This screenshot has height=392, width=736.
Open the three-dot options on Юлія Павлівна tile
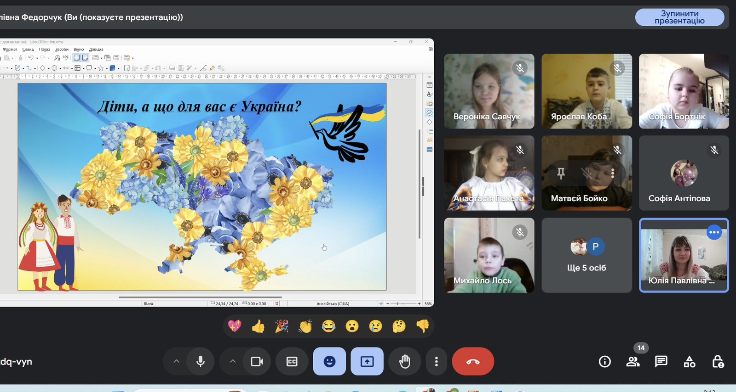(x=714, y=232)
